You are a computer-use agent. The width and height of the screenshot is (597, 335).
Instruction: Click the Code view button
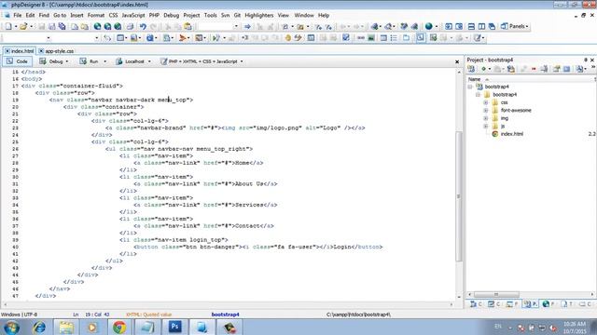pyautogui.click(x=18, y=61)
